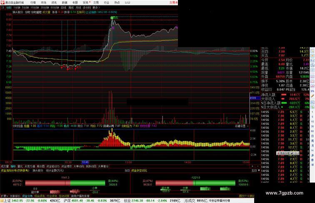Select the N shortcut in right sidebar

[312, 150]
